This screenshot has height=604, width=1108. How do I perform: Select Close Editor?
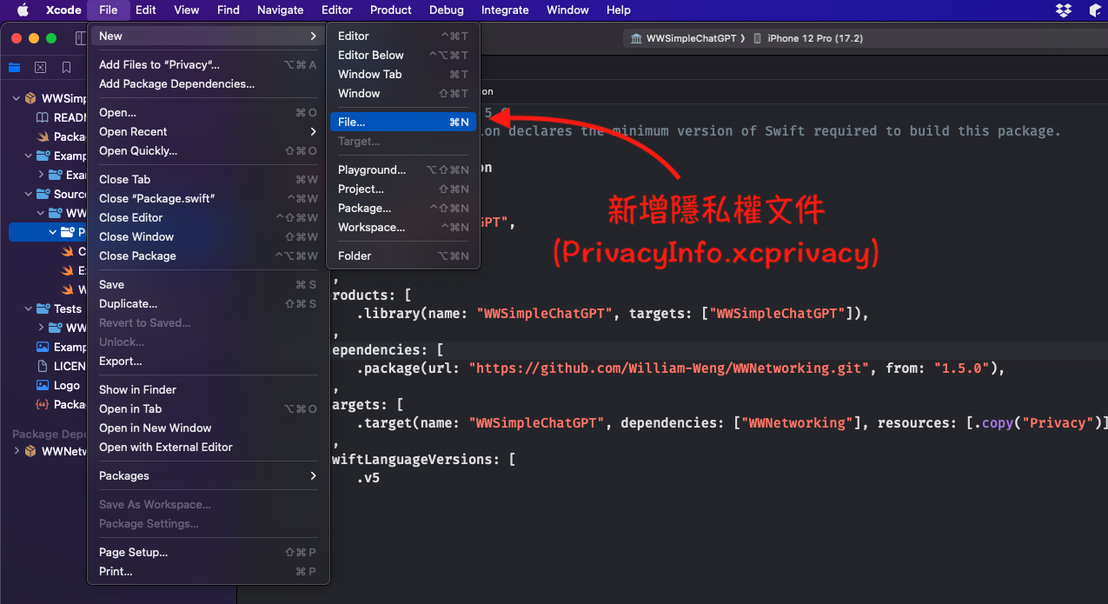point(209,217)
